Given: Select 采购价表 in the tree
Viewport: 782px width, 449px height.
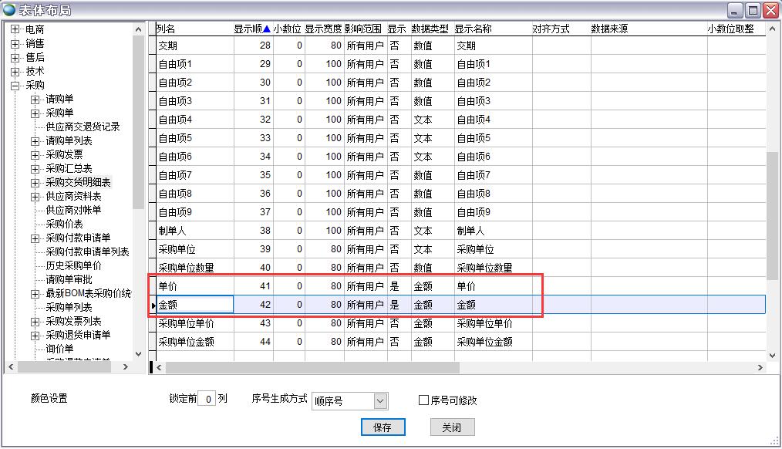Looking at the screenshot, I should (x=64, y=224).
